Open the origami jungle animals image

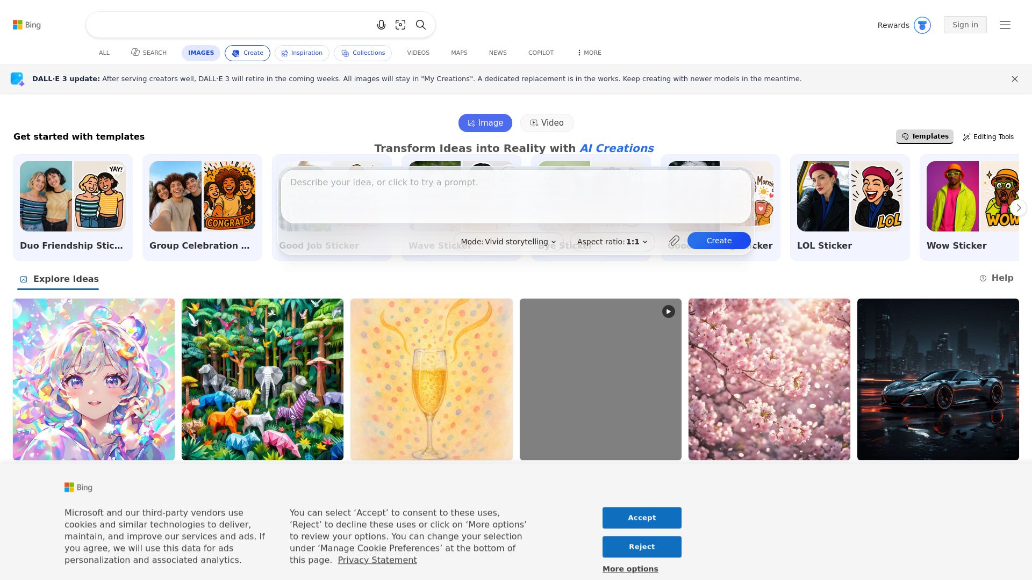click(x=262, y=379)
